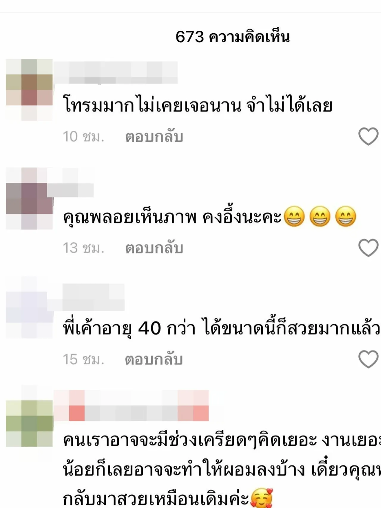Open username above พี่เค้าอายุ 40 comment

click(x=93, y=297)
